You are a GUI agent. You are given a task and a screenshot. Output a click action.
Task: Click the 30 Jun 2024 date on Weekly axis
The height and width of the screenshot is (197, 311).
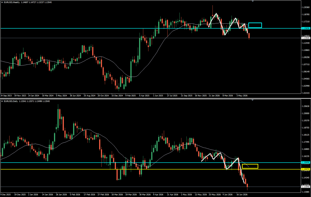tap(75, 96)
